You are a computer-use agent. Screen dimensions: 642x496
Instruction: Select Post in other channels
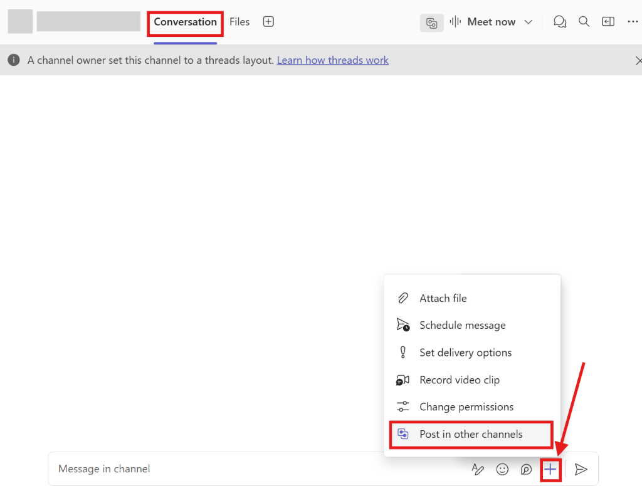coord(471,434)
